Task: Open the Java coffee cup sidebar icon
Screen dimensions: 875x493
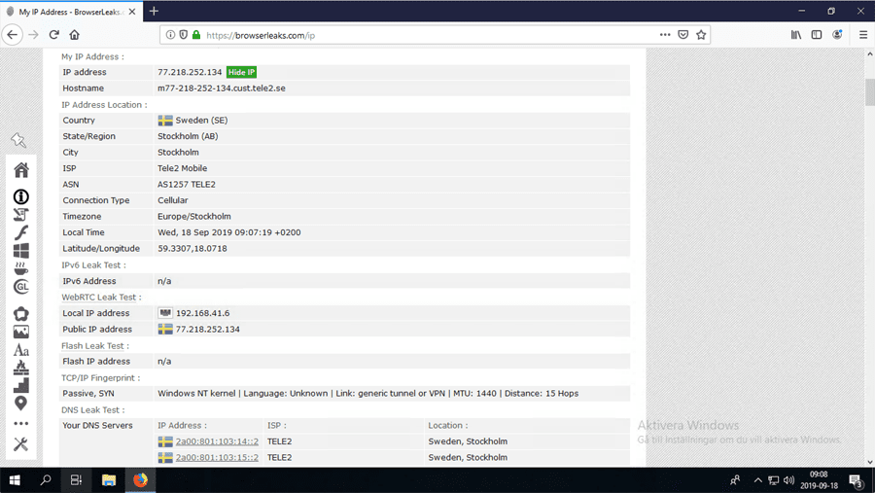Action: click(x=21, y=268)
